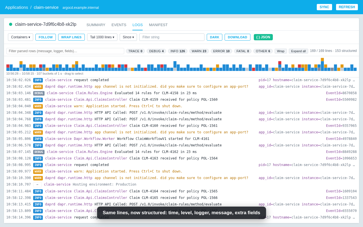Open the Tail 1000 lines dropdown
Screen dimensions: 363x227
point(102,37)
